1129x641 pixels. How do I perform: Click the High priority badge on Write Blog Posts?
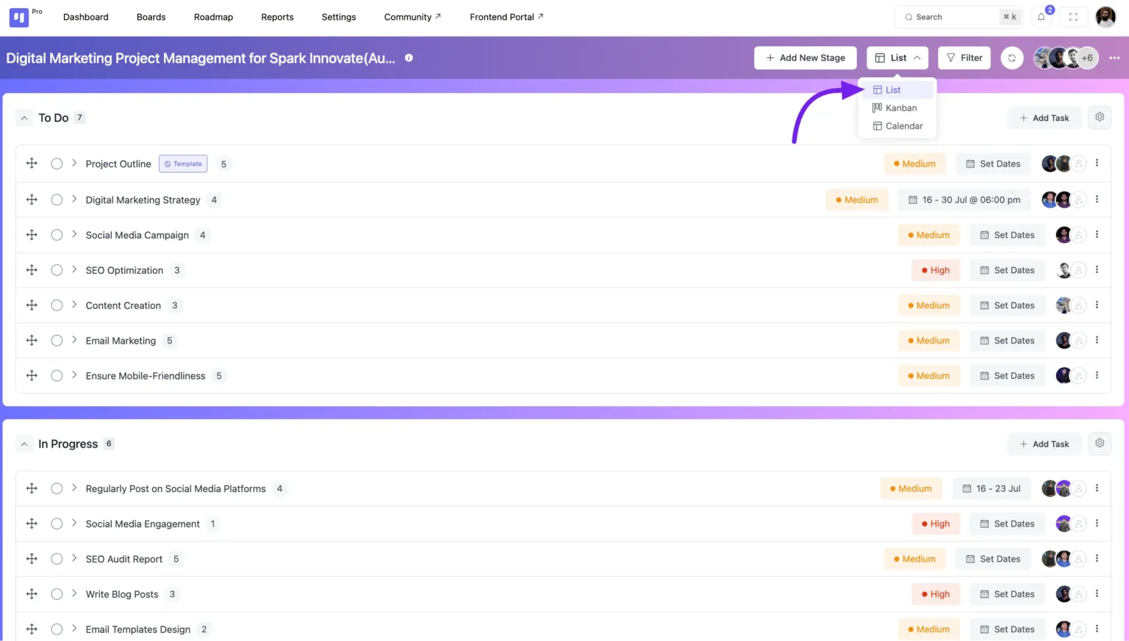(936, 594)
